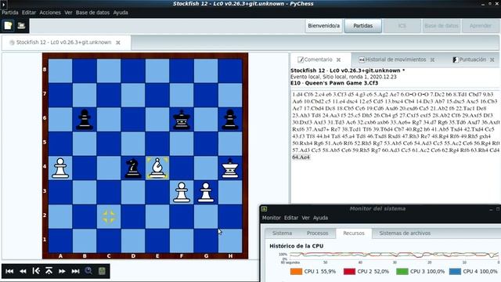Click the Monitor del sistema window icon
The height and width of the screenshot is (282, 501).
[265, 209]
